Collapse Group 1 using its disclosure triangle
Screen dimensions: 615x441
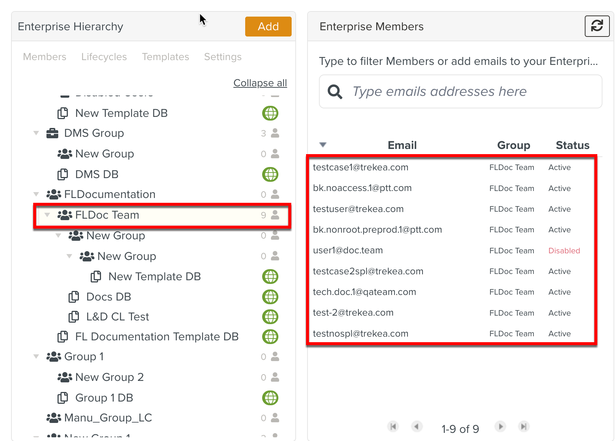pyautogui.click(x=36, y=356)
